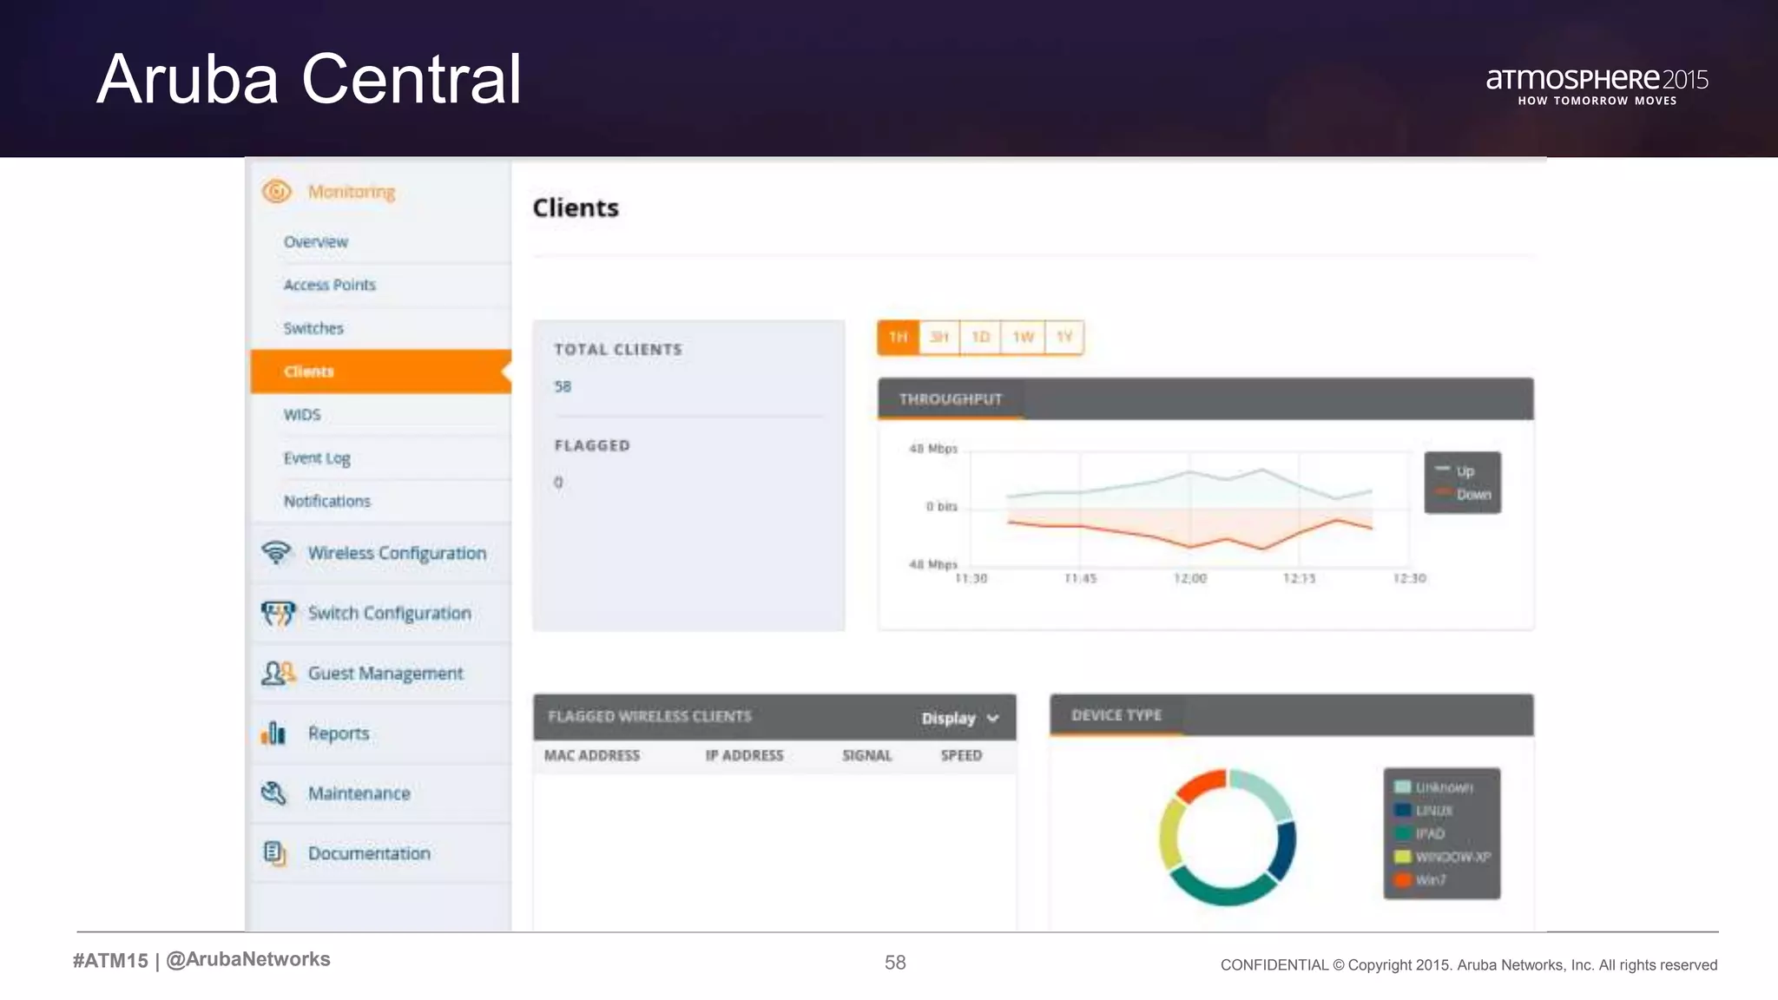
Task: Click the Display dropdown chevron arrow
Action: tap(993, 719)
